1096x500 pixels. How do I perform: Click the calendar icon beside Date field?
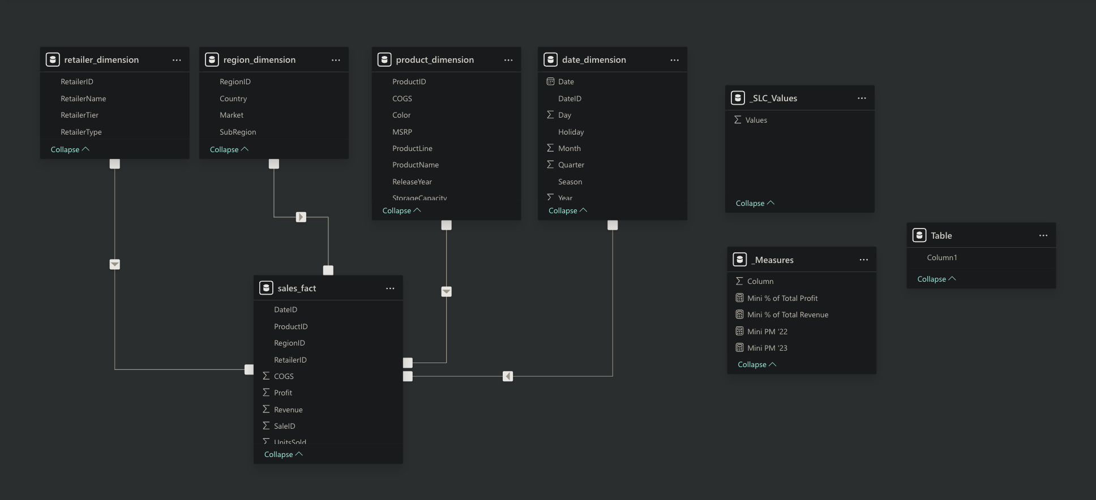[x=550, y=81]
